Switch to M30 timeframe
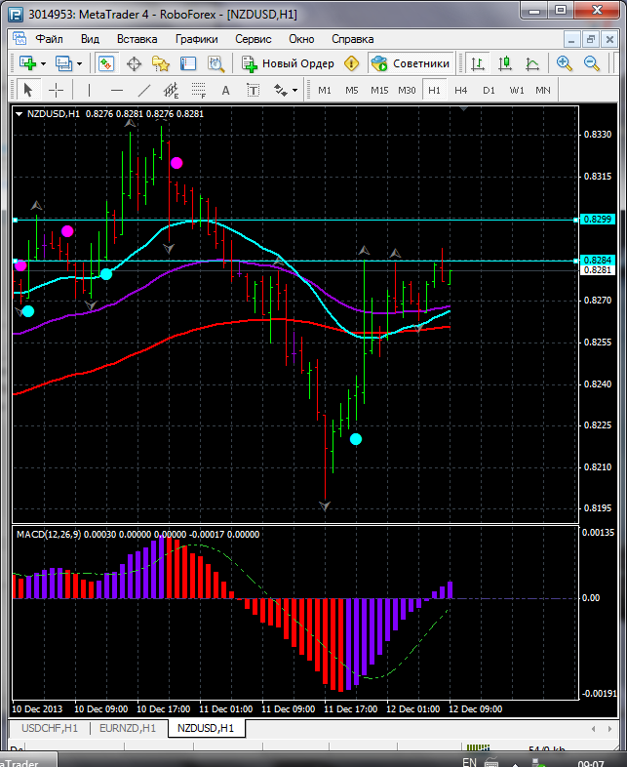 tap(407, 90)
